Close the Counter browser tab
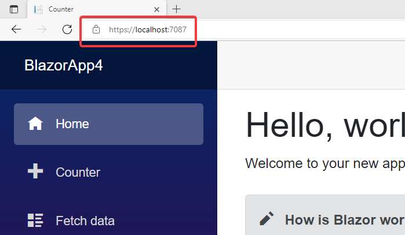This screenshot has width=405, height=235. point(156,9)
